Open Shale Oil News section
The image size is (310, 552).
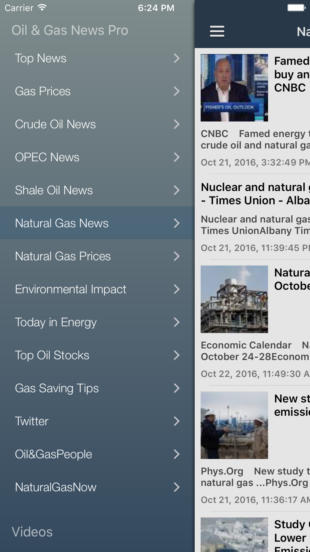[97, 190]
